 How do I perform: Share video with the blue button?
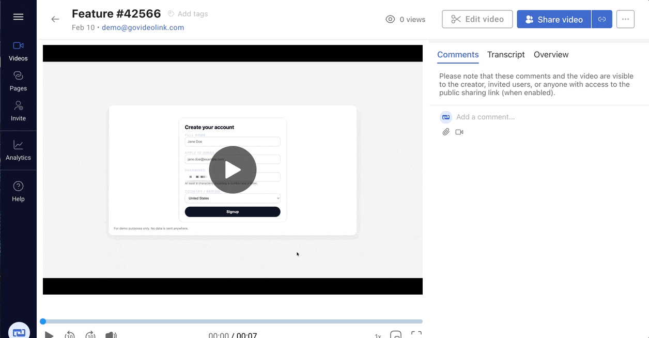click(x=554, y=19)
